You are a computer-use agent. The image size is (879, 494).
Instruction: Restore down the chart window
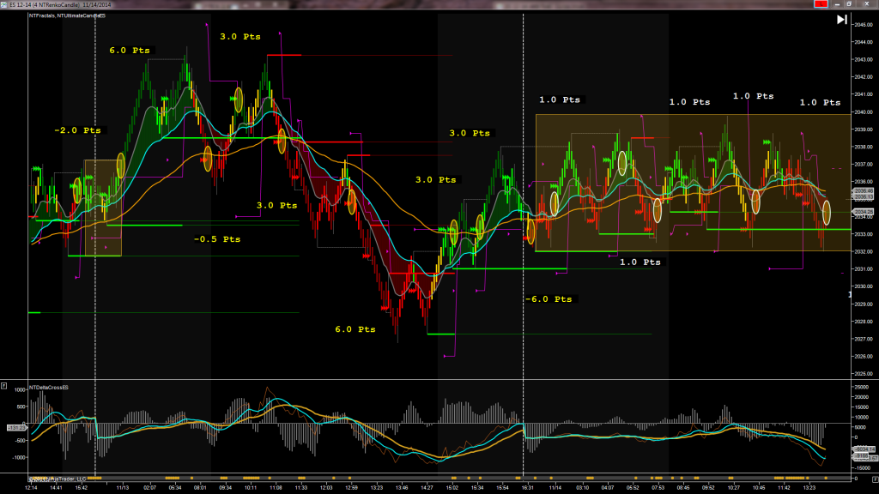pyautogui.click(x=849, y=4)
